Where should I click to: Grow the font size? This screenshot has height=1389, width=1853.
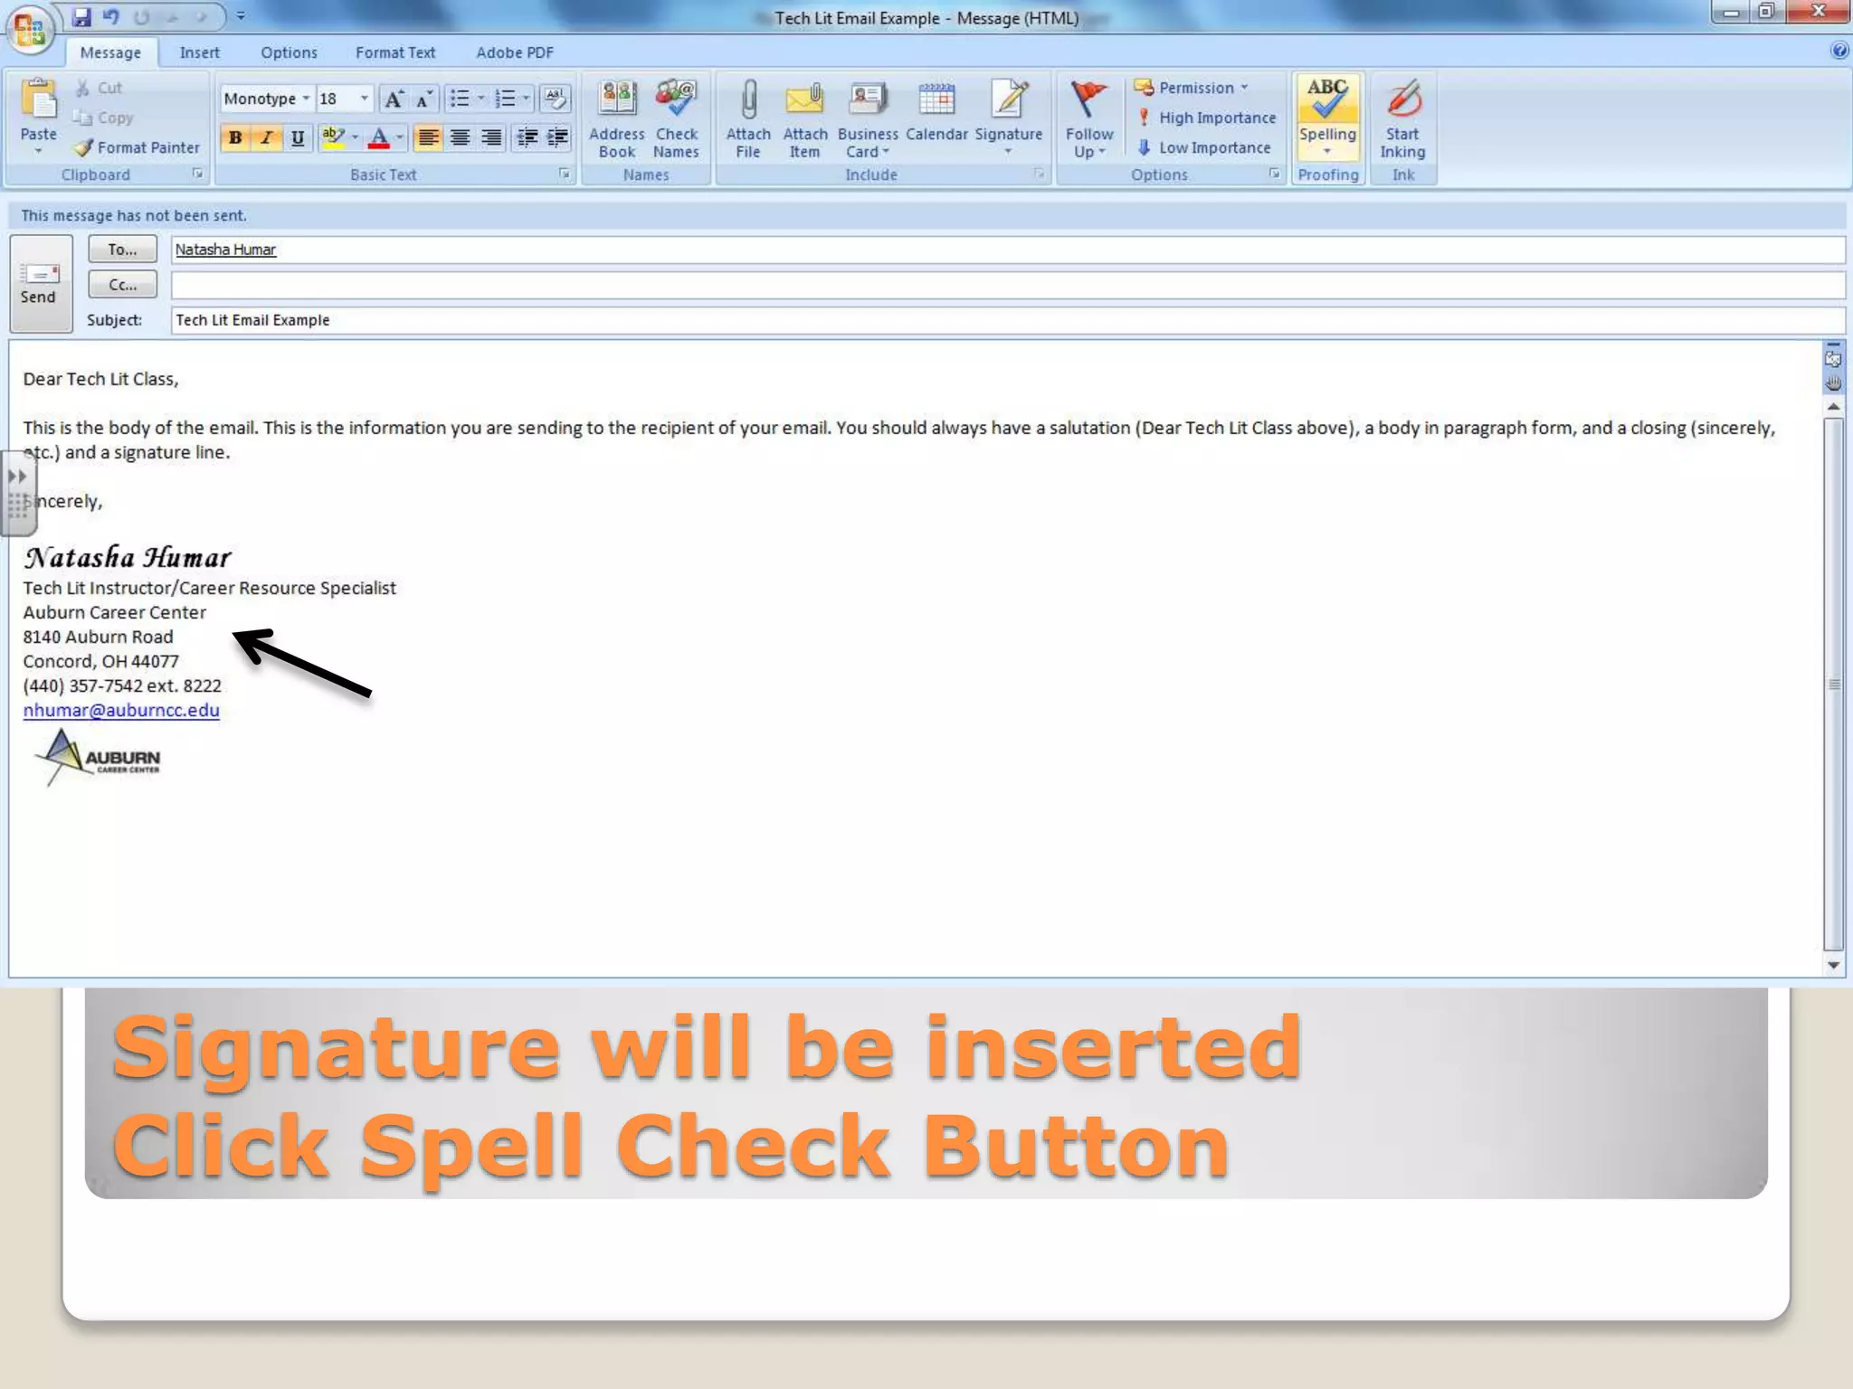(x=393, y=99)
